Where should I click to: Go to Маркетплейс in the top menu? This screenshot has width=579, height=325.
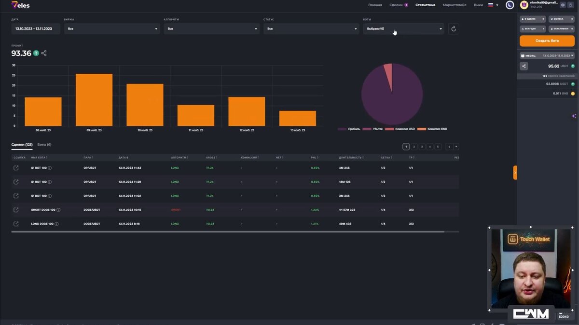tap(455, 5)
